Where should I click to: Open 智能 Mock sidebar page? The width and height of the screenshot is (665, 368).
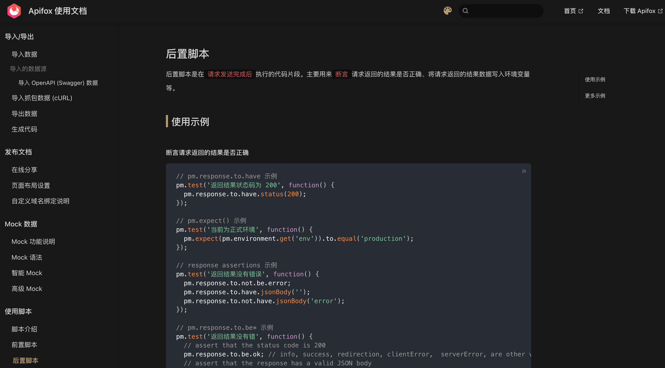point(27,273)
